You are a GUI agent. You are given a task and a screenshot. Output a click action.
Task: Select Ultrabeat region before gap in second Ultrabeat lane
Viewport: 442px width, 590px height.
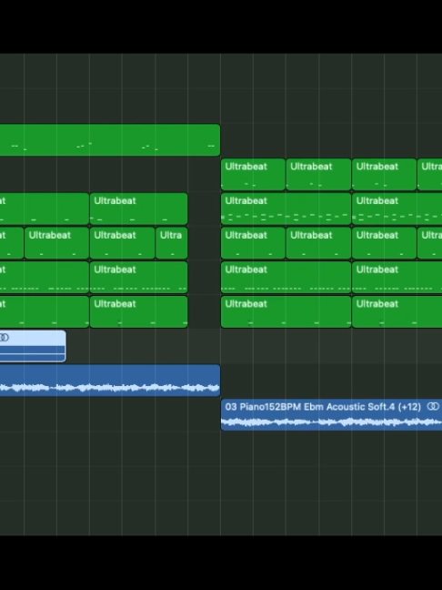pos(138,209)
